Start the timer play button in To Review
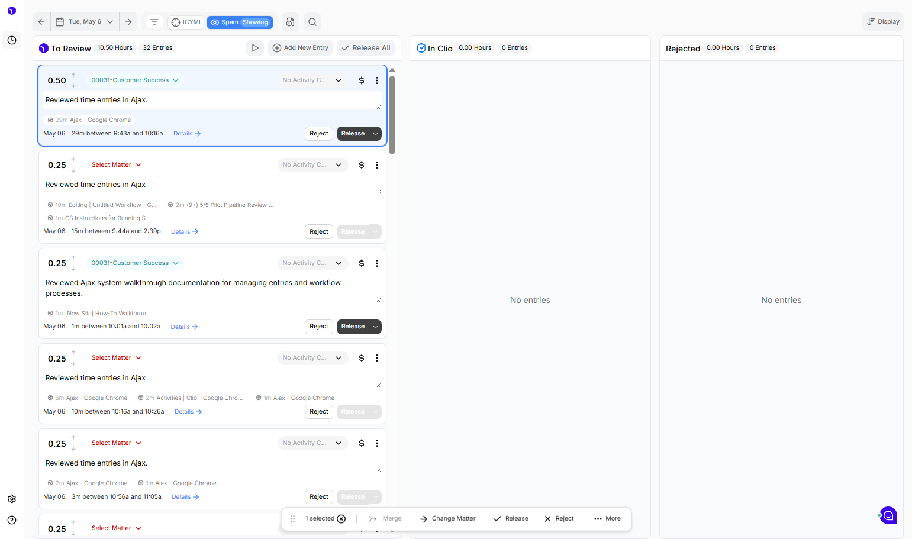This screenshot has width=912, height=539. point(255,48)
